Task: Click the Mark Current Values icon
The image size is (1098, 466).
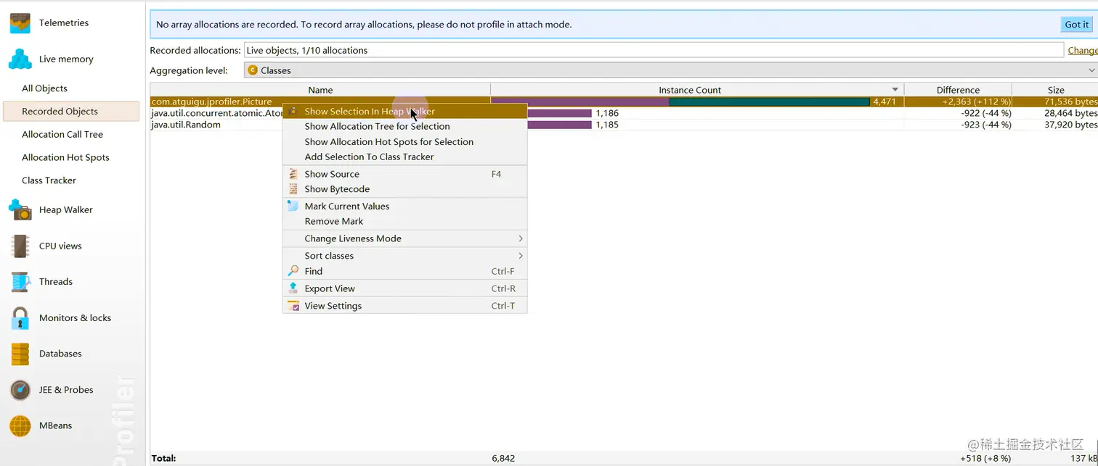Action: [x=293, y=206]
